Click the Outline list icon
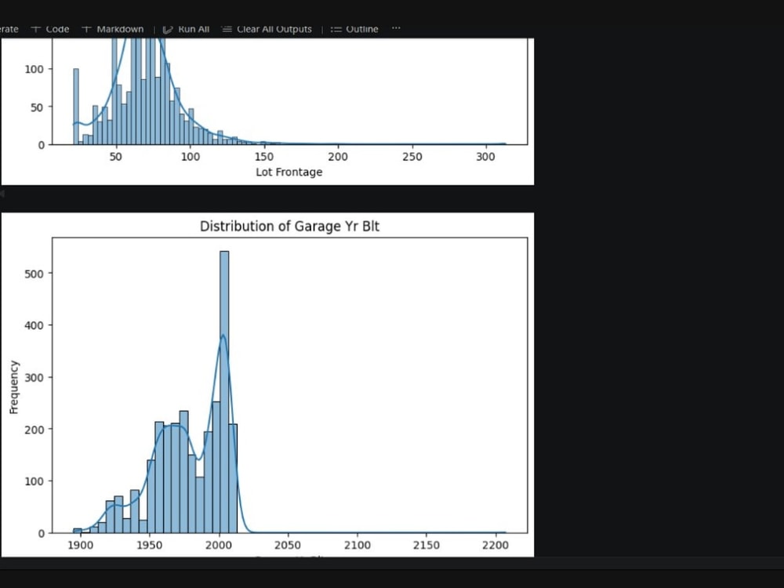Image resolution: width=784 pixels, height=588 pixels. [x=336, y=30]
